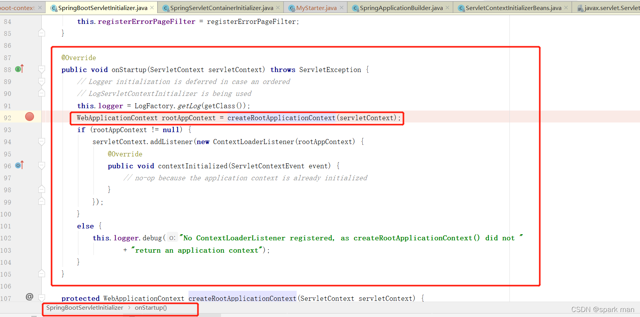The width and height of the screenshot is (640, 317).
Task: Click the 'o:' parameter hint on line 102
Action: (x=172, y=238)
